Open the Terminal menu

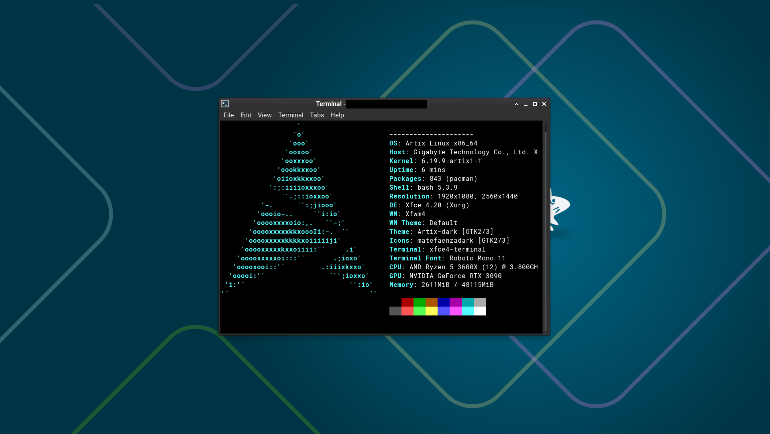291,115
